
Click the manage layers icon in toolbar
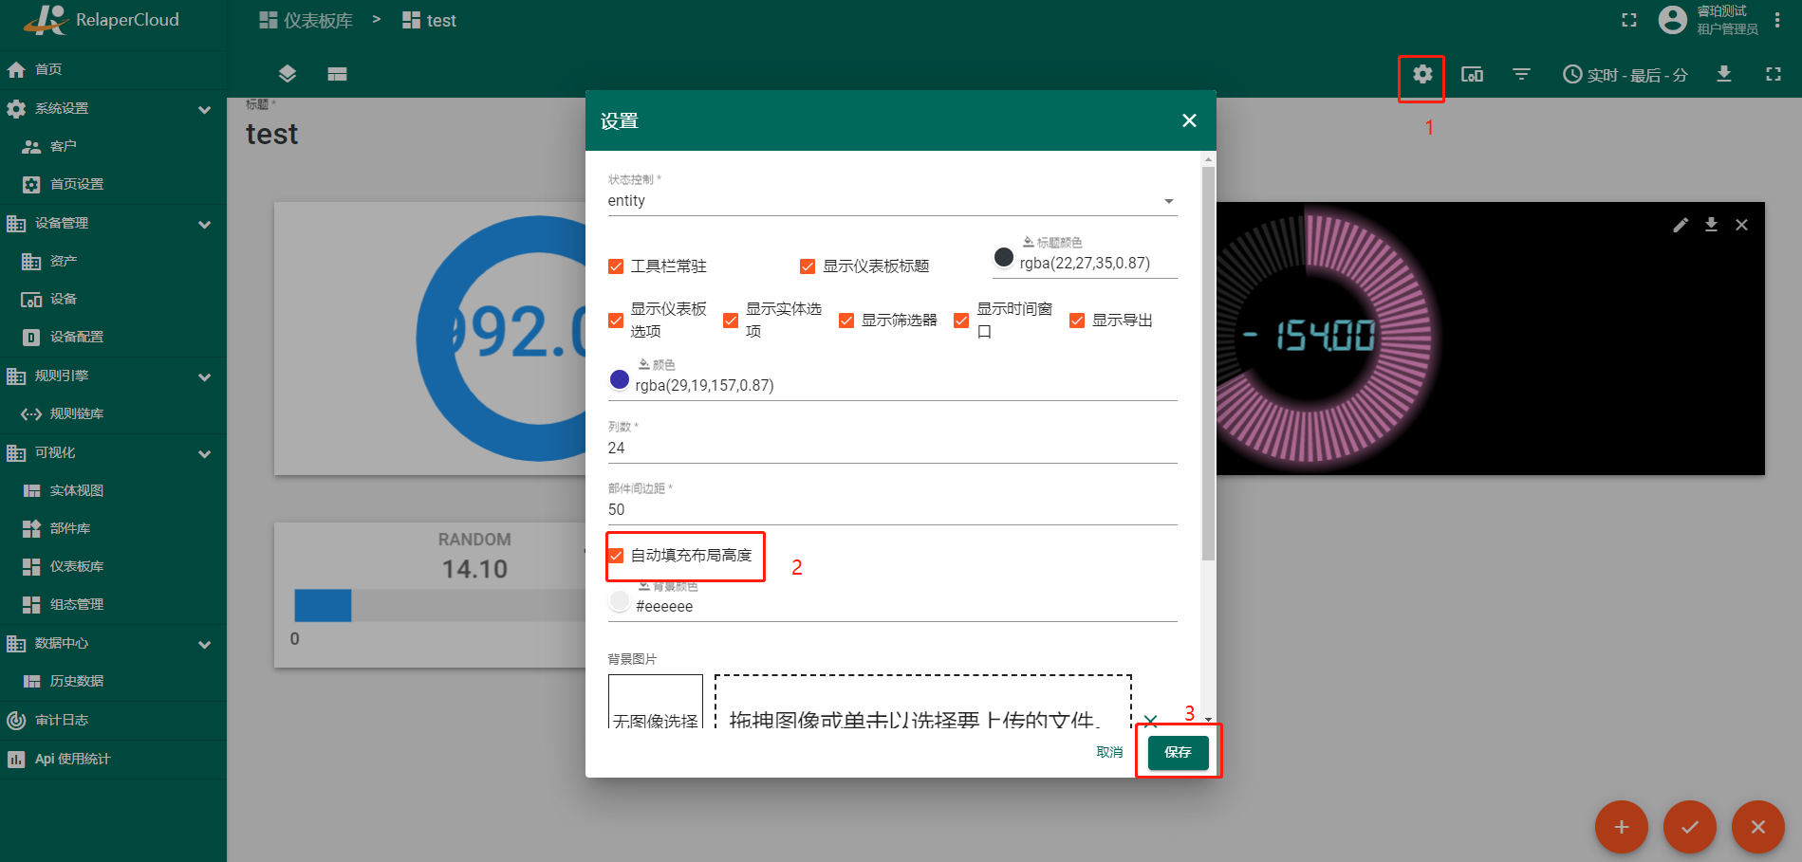tap(288, 74)
